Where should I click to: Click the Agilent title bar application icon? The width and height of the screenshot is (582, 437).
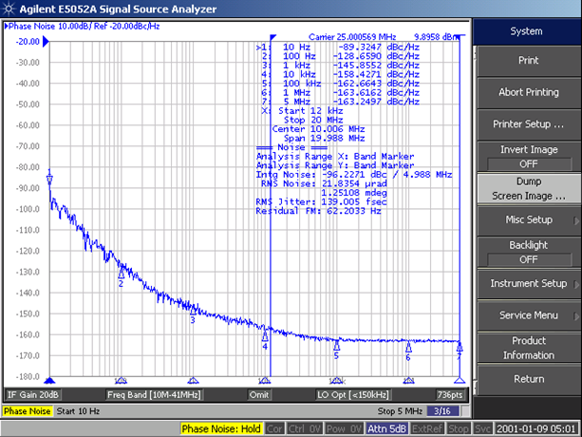9,9
